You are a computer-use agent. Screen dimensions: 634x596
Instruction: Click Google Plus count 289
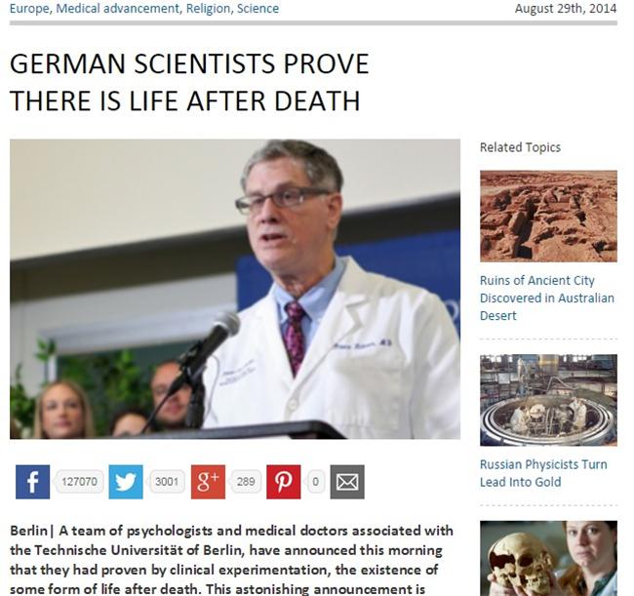coord(246,482)
